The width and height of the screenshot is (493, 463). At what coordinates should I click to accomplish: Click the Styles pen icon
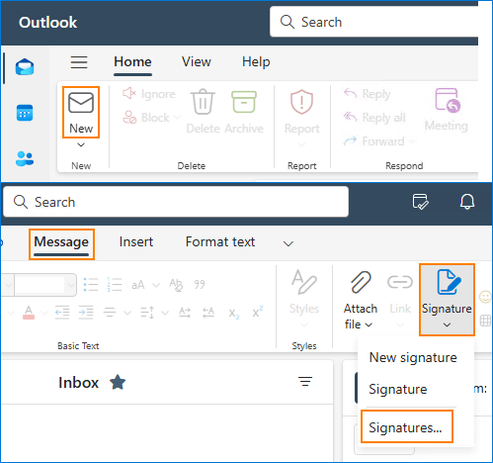point(304,282)
